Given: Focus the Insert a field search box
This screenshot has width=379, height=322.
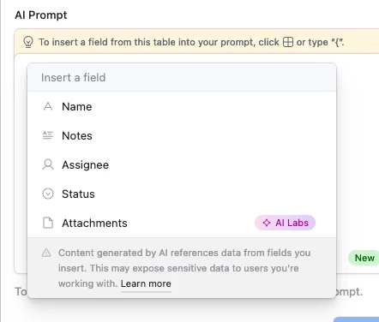Looking at the screenshot, I should tap(182, 77).
